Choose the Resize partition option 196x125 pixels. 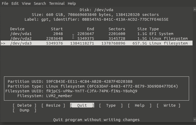coord(53,105)
